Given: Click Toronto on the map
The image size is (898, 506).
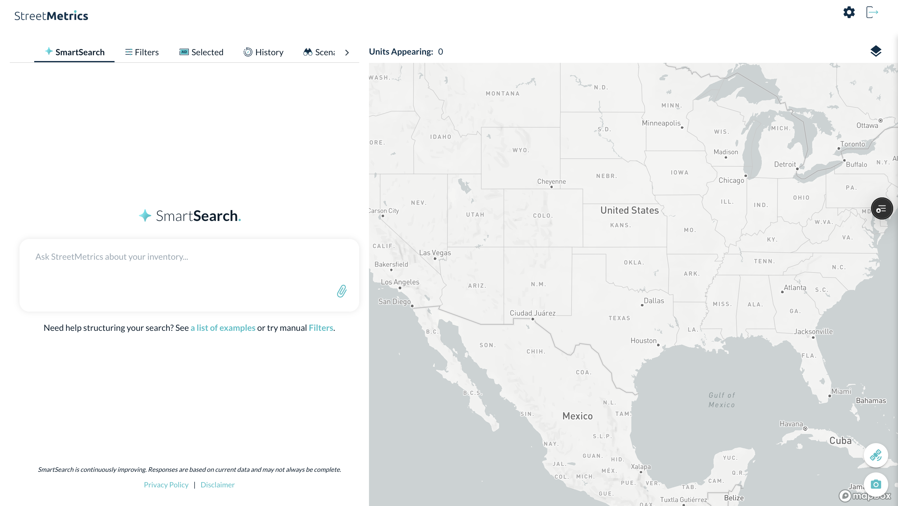Looking at the screenshot, I should [852, 144].
